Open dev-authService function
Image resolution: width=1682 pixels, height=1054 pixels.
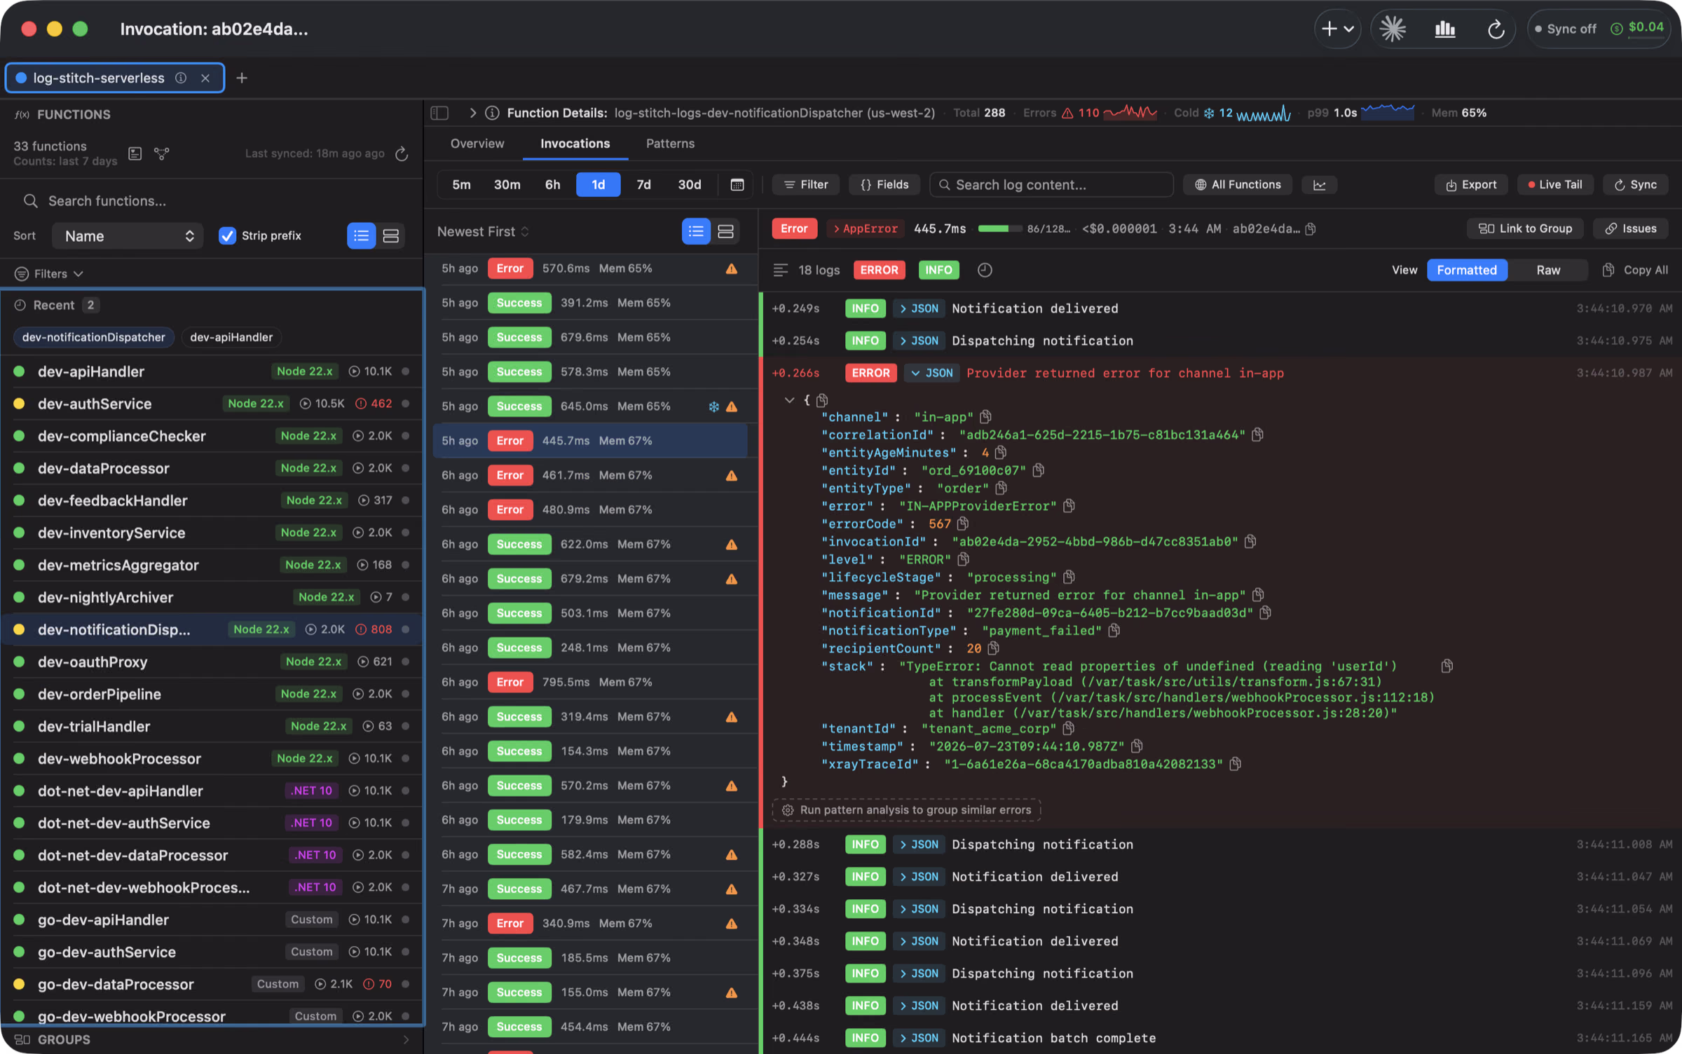212,404
